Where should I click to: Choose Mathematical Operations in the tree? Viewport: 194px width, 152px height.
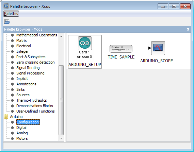37,35
